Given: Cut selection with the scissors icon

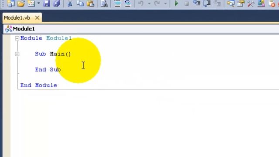Looking at the screenshot, I should (70, 3).
